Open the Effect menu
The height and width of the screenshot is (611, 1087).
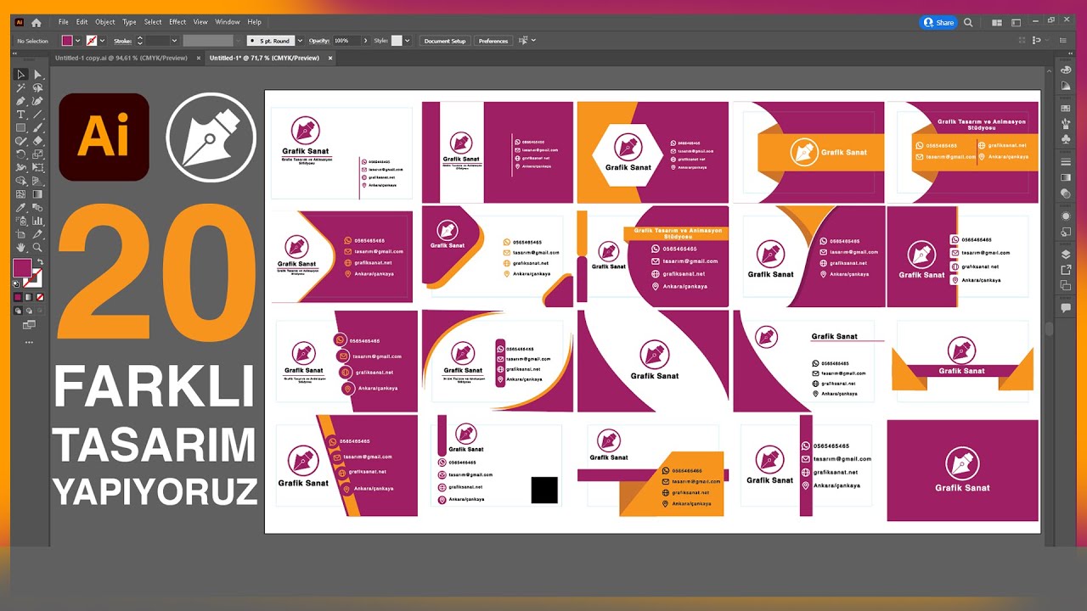[177, 22]
